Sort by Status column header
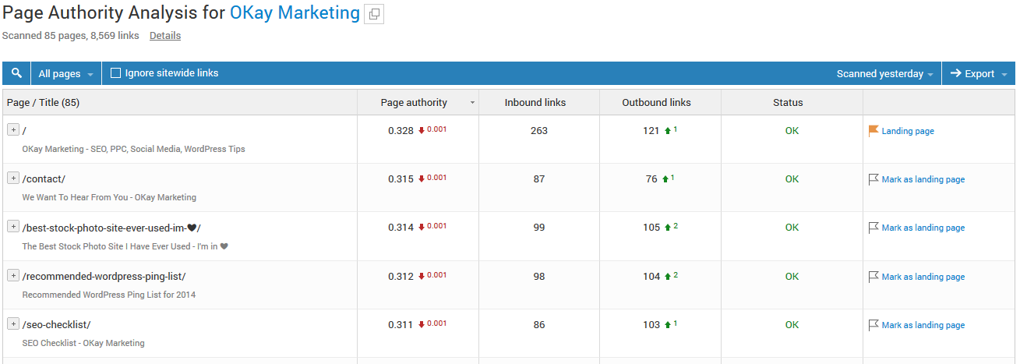 click(788, 102)
